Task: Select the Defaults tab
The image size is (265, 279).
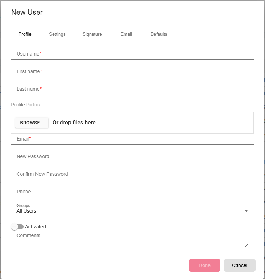Action: coord(159,34)
